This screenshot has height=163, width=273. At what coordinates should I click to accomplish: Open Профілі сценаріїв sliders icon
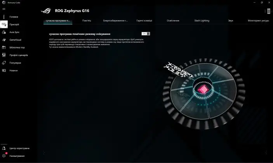pyautogui.click(x=4, y=55)
